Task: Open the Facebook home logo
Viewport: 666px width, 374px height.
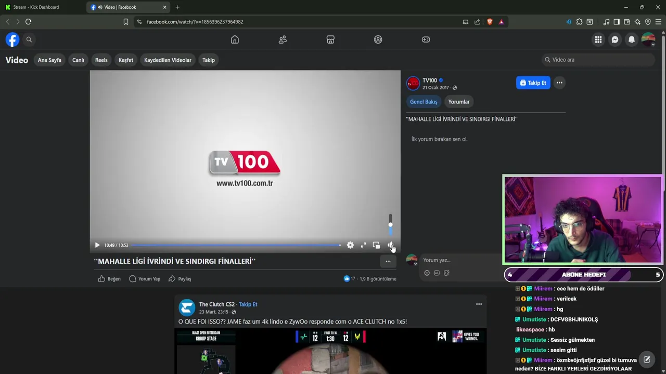Action: click(12, 39)
